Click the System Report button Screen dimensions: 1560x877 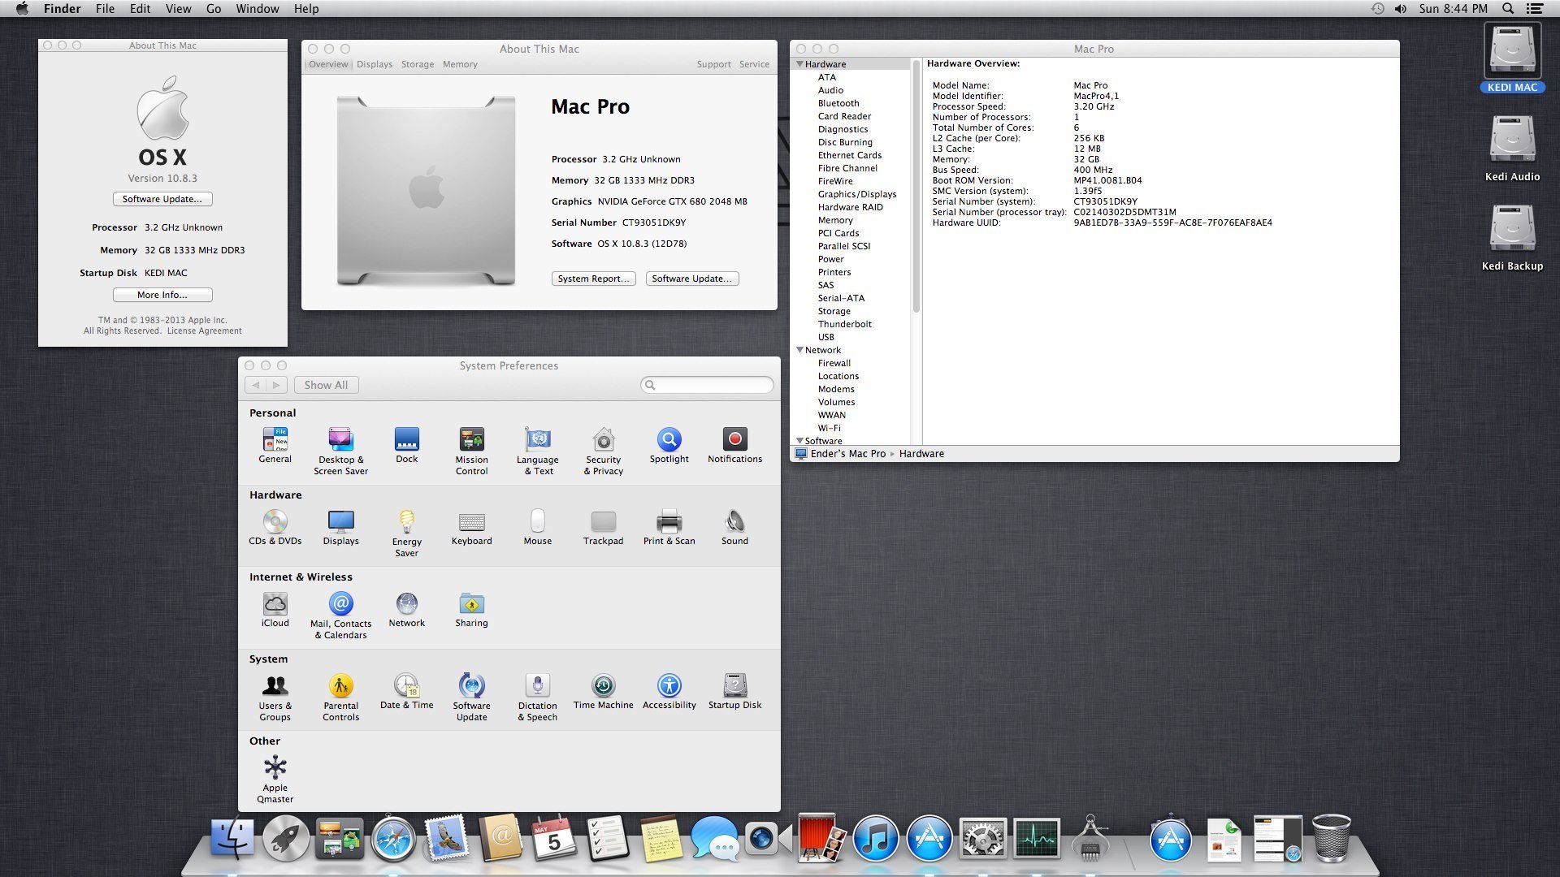click(x=593, y=279)
